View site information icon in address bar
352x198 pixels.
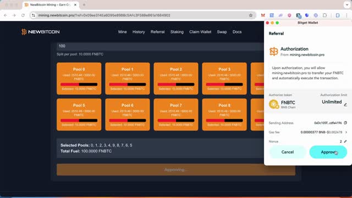[x=34, y=15]
